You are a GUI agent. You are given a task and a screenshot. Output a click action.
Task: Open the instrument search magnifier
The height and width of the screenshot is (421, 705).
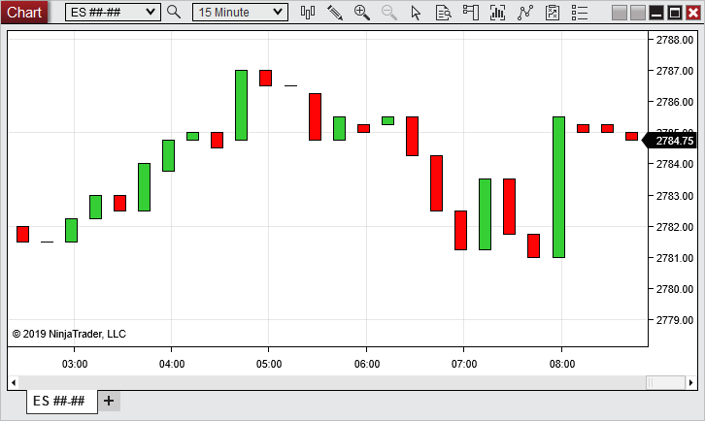pyautogui.click(x=174, y=12)
